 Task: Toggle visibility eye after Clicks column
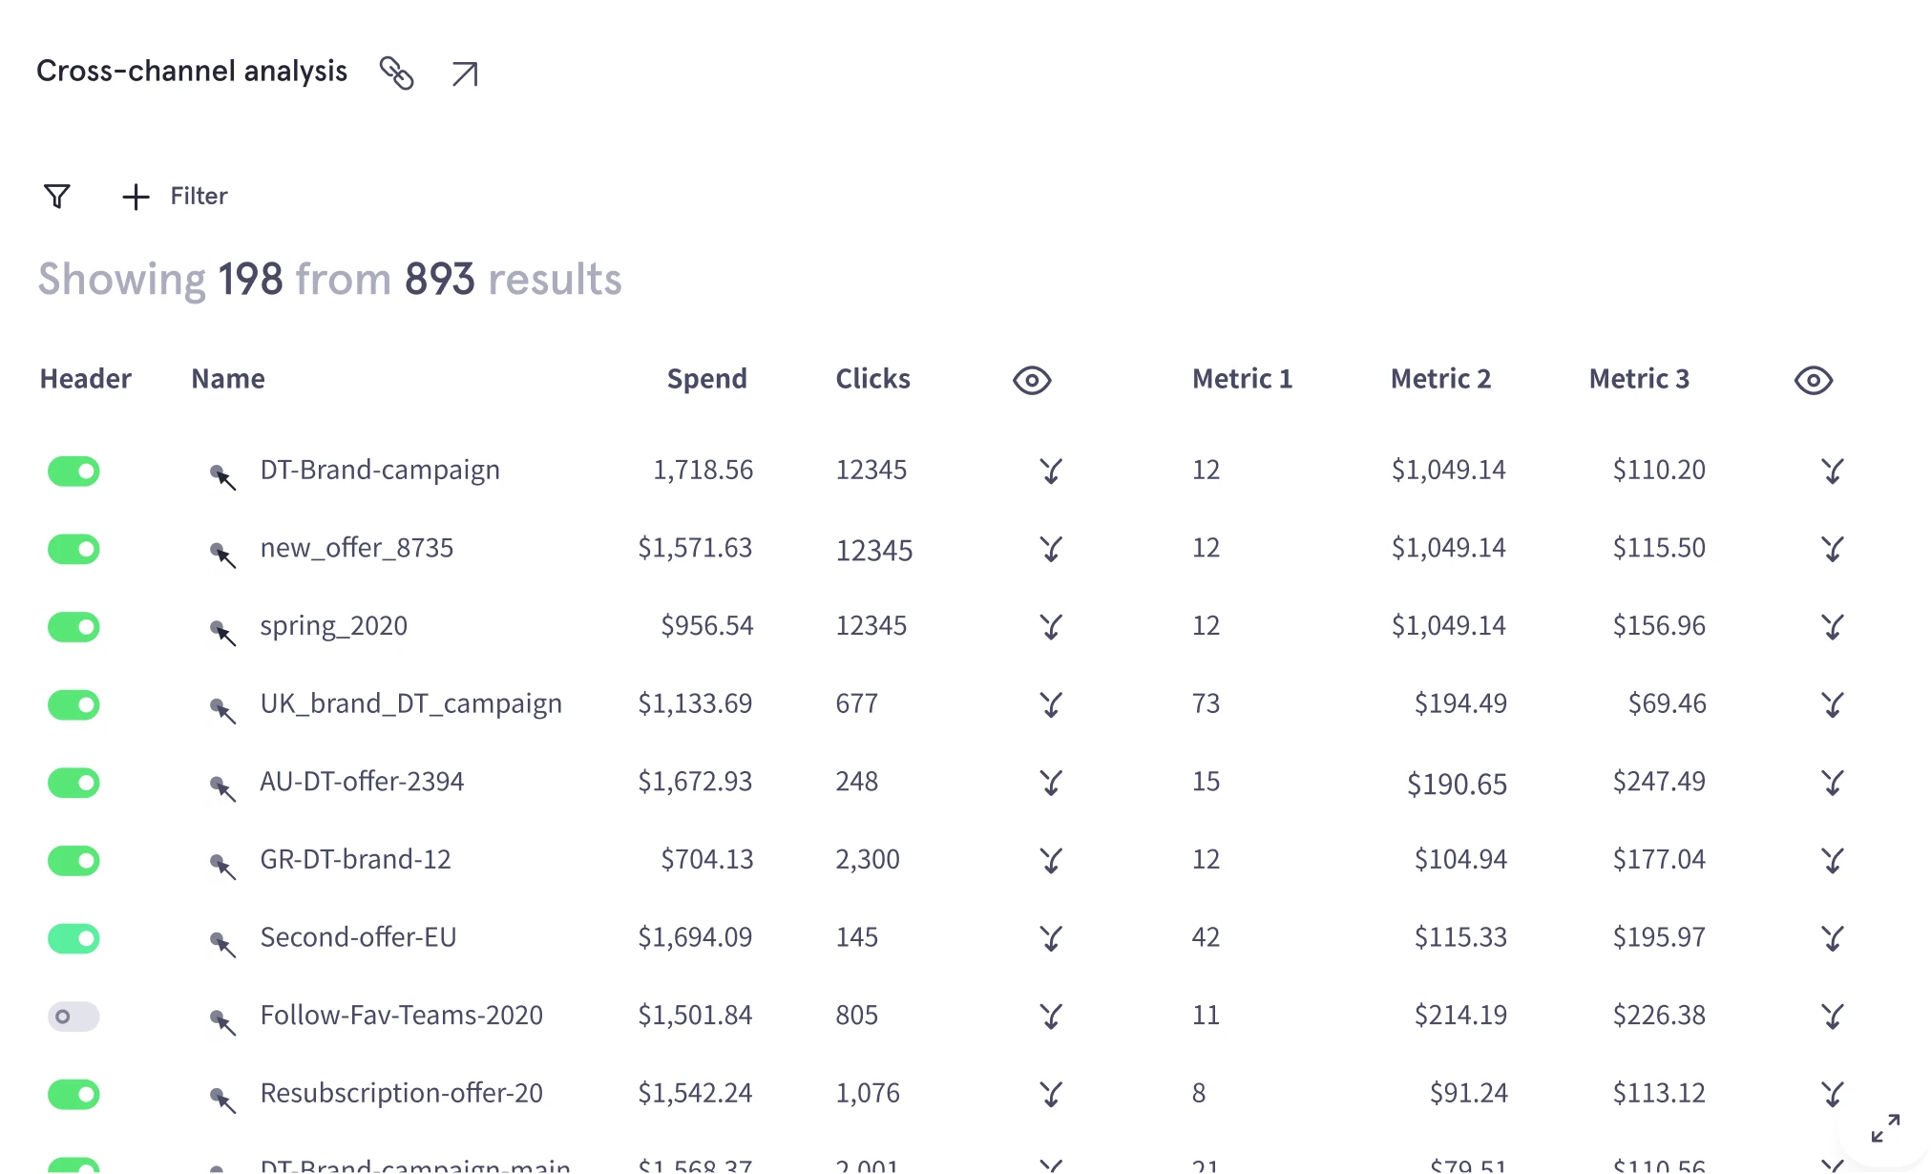click(1031, 380)
